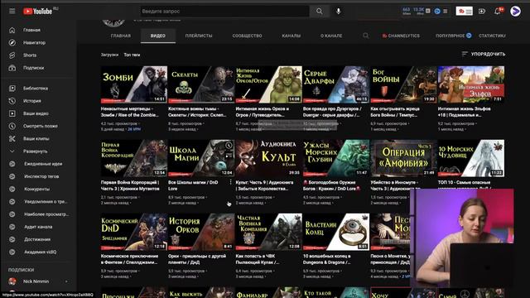Open the Зомби video thumbnail
Screen dimensions: 530x298
click(x=134, y=84)
